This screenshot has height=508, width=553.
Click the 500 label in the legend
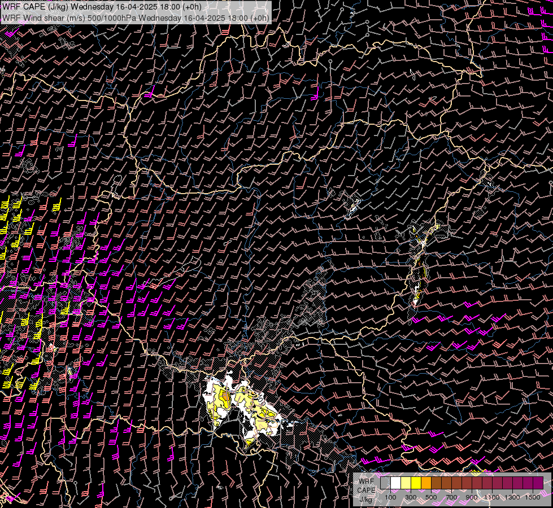431,497
